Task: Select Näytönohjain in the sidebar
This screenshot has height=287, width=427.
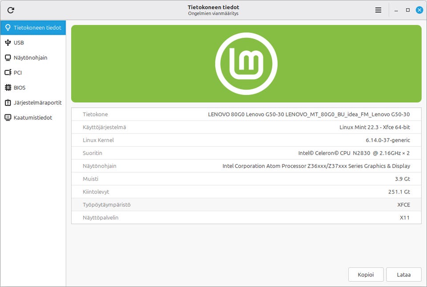Action: 33,58
